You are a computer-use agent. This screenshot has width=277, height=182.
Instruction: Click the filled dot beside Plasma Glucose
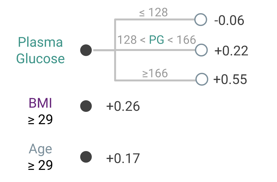point(86,50)
